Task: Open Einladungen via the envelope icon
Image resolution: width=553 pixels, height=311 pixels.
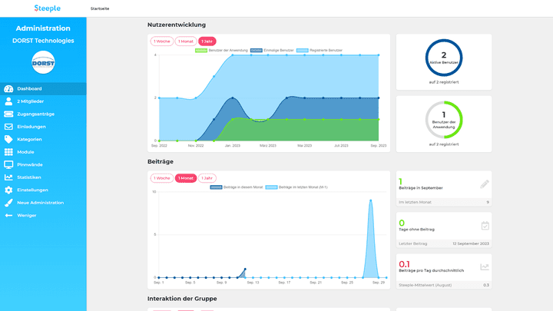Action: [9, 127]
